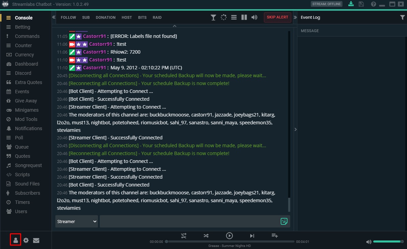The image size is (407, 249).
Task: Click the envelope mail icon
Action: [x=36, y=240]
